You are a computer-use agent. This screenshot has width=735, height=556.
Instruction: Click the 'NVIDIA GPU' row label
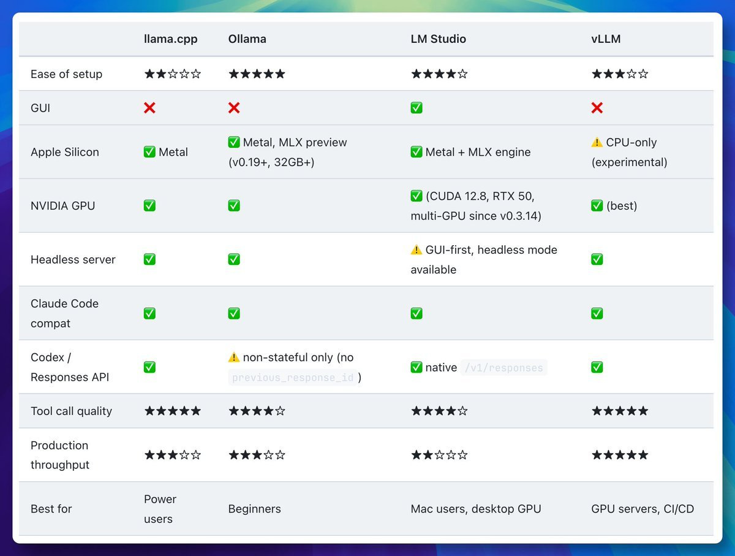(x=62, y=206)
